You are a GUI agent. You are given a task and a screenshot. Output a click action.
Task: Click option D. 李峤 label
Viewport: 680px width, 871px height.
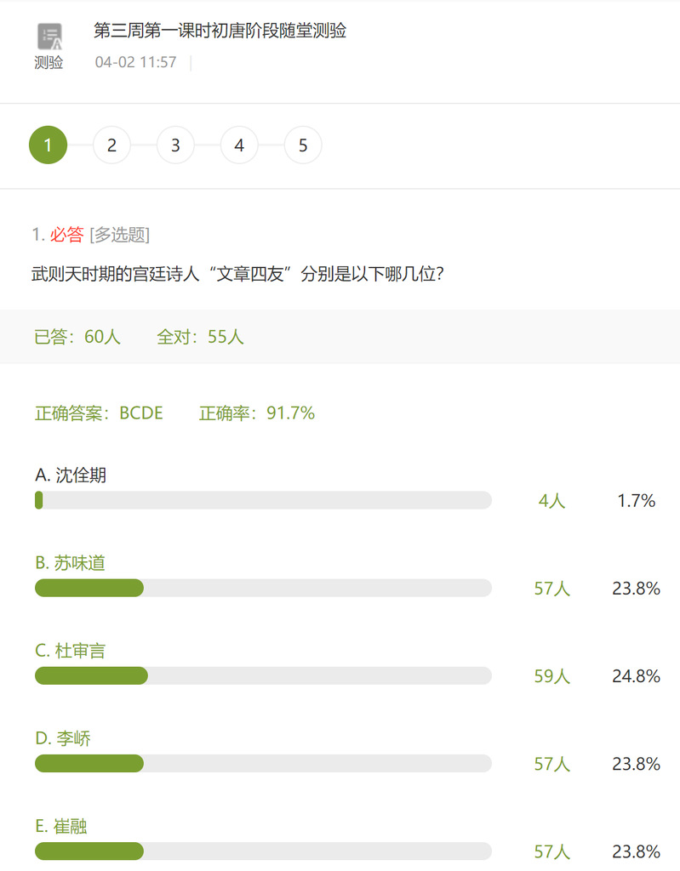pyautogui.click(x=63, y=738)
